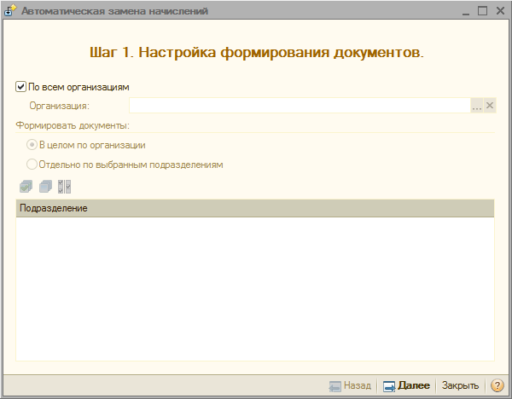
Task: Select the В целом по организации option
Action: (32, 145)
